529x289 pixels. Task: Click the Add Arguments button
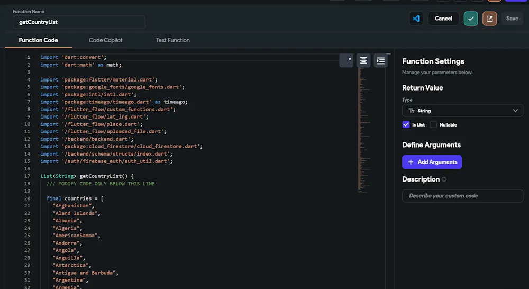tap(432, 162)
